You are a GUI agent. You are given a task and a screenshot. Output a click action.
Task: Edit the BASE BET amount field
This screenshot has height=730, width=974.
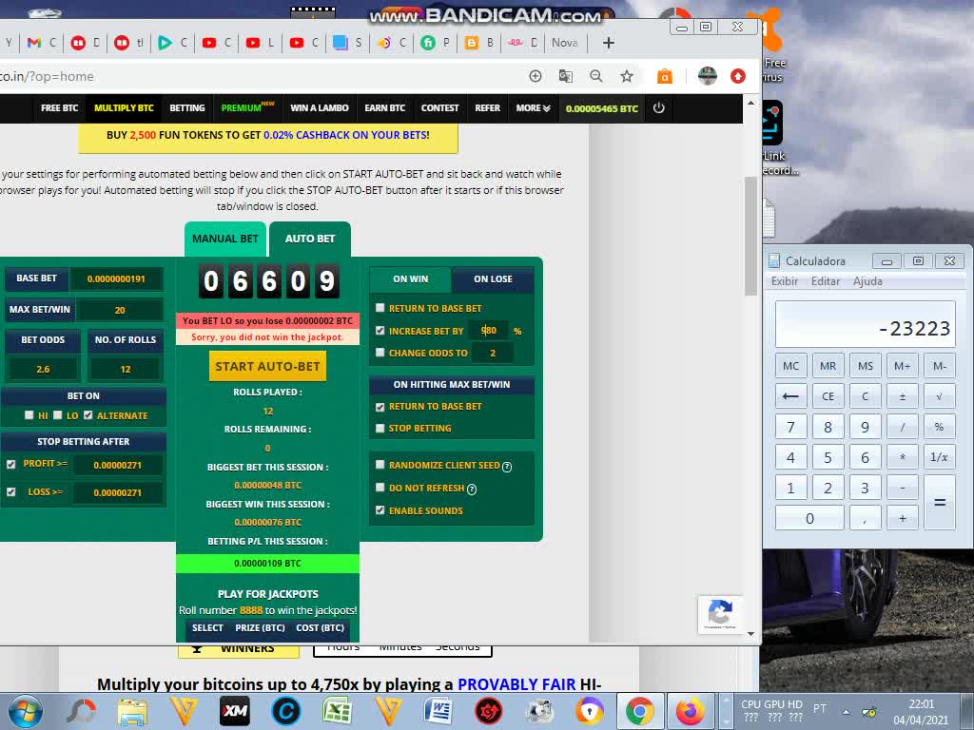tap(116, 279)
